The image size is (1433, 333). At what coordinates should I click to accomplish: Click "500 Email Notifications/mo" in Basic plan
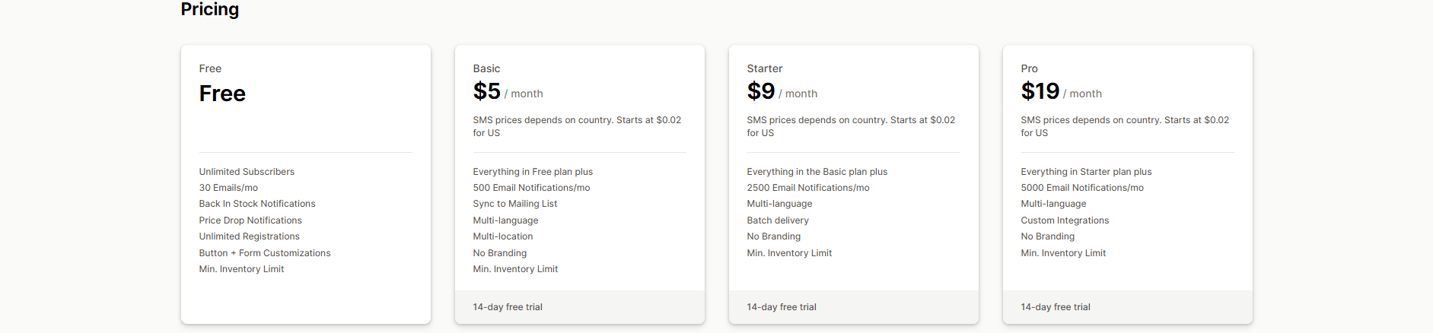tap(531, 188)
